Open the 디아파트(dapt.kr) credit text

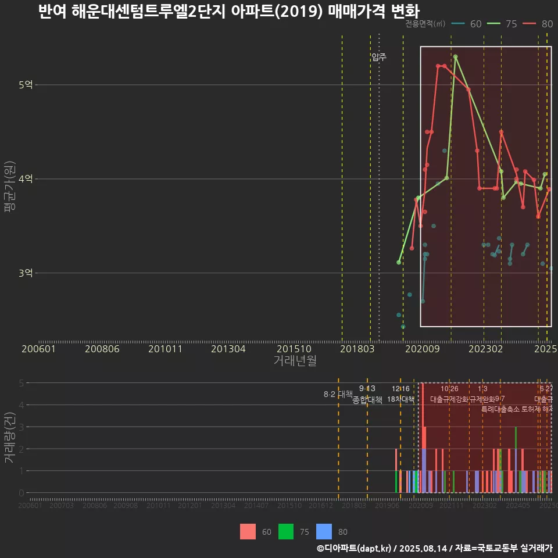coord(354,548)
